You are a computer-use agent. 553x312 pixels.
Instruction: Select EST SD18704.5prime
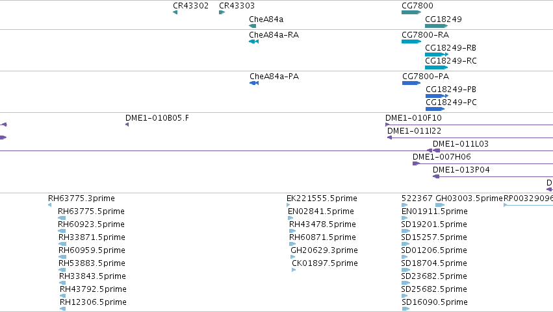click(434, 263)
